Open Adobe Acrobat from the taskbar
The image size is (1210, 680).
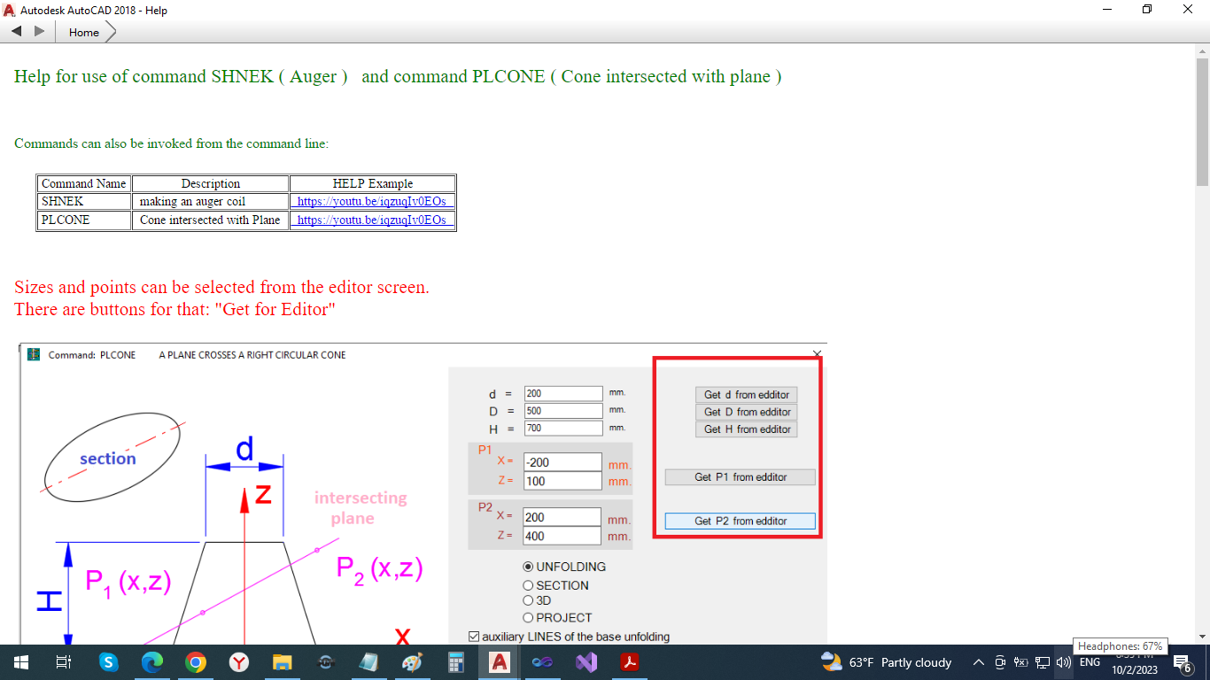[x=630, y=662]
